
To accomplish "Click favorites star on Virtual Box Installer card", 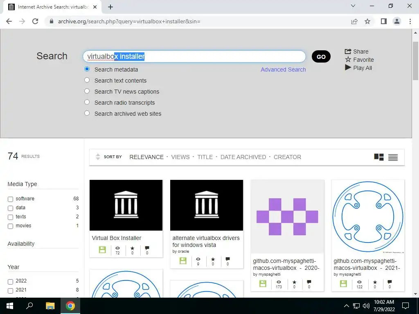I will 132,248.
